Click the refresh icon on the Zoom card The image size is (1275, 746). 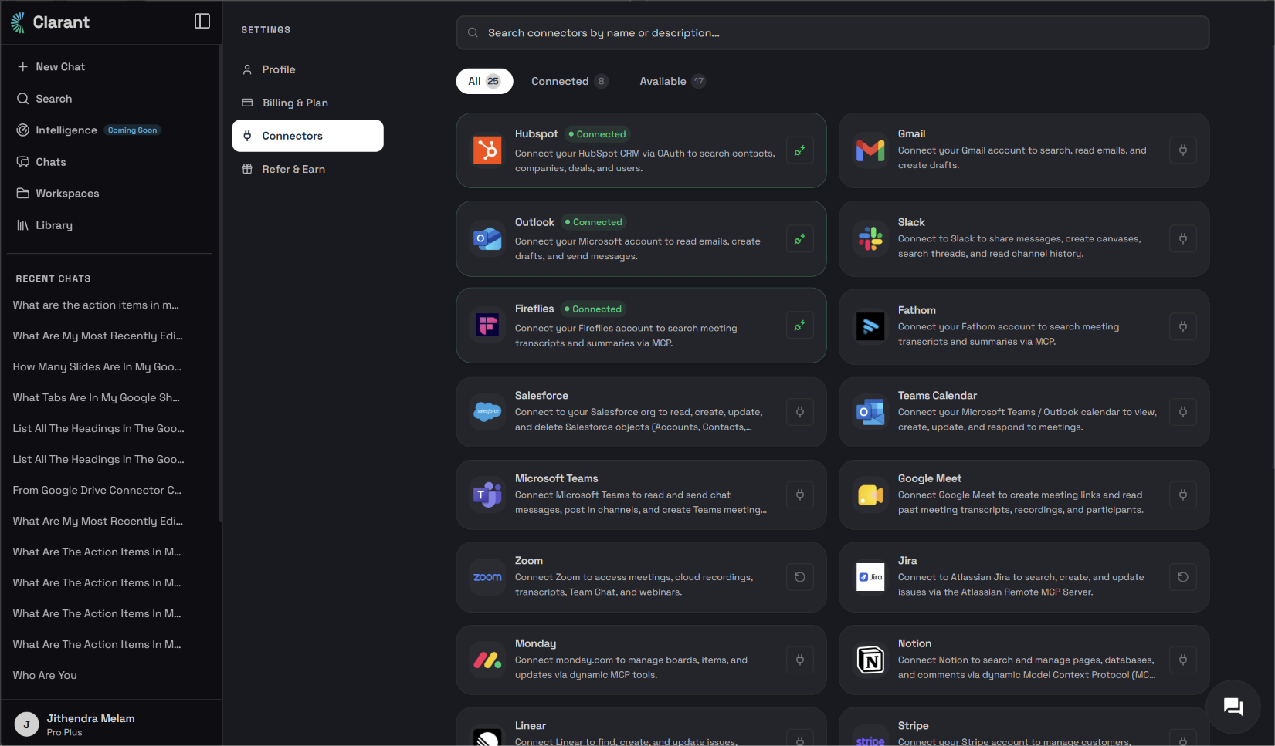[800, 577]
